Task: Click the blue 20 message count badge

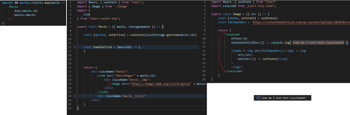Action: 258,98
